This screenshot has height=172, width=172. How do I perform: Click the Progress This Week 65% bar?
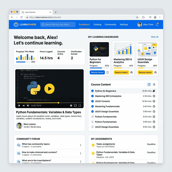click(23, 62)
